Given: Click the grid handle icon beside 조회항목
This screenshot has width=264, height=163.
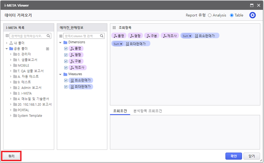Looking at the screenshot, I should [x=114, y=28].
